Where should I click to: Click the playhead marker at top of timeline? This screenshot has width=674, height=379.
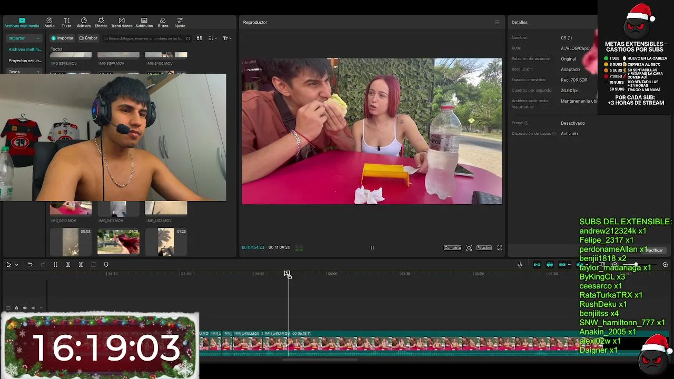click(288, 274)
